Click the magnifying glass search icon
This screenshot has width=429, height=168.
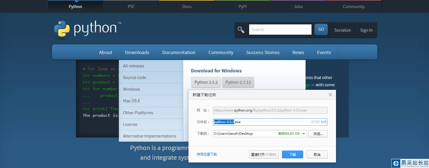point(241,30)
